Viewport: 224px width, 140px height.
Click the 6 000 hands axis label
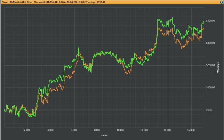74,130
